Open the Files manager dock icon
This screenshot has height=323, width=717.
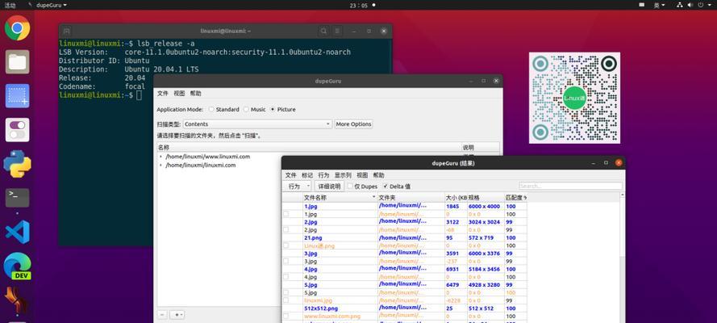coord(18,61)
